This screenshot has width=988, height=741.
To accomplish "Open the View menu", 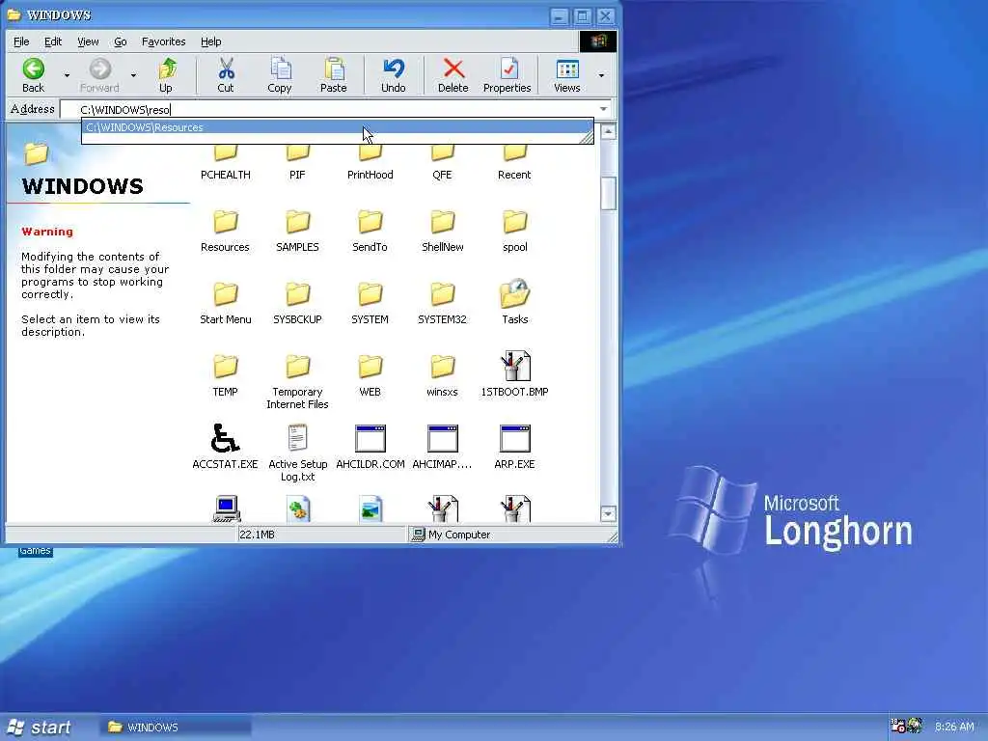I will click(x=88, y=41).
